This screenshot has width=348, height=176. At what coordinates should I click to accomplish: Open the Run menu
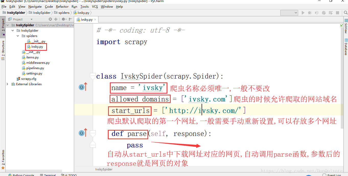coord(74,6)
